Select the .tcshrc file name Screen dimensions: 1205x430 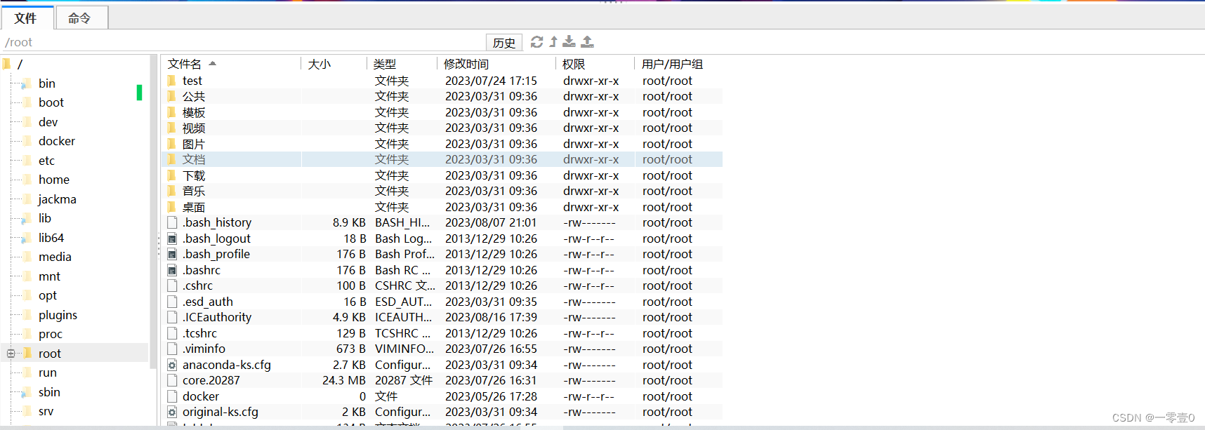click(199, 333)
